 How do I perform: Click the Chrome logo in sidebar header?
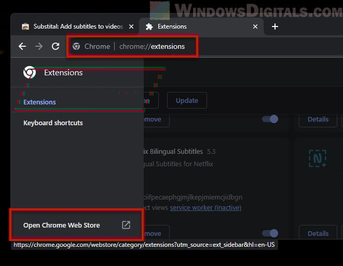tap(30, 72)
